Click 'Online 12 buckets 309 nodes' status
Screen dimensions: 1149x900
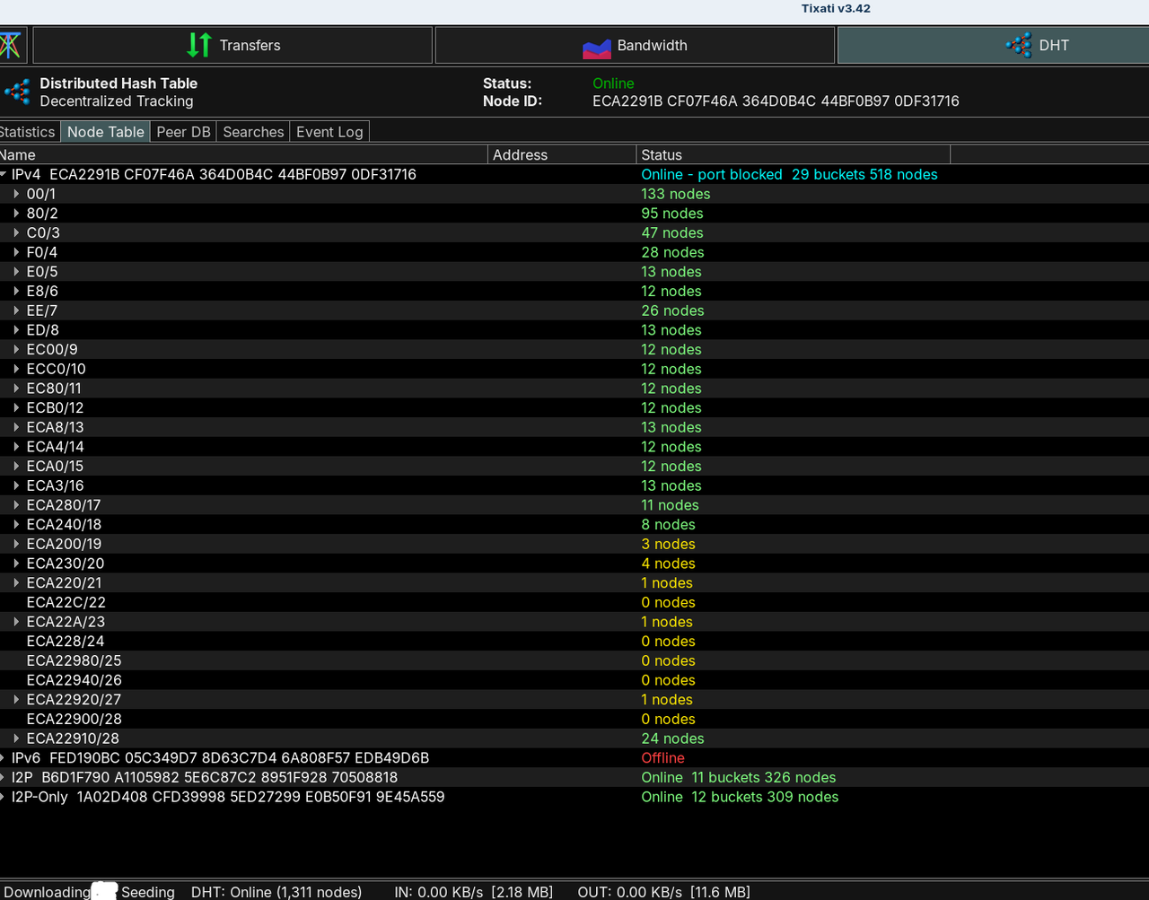click(740, 797)
